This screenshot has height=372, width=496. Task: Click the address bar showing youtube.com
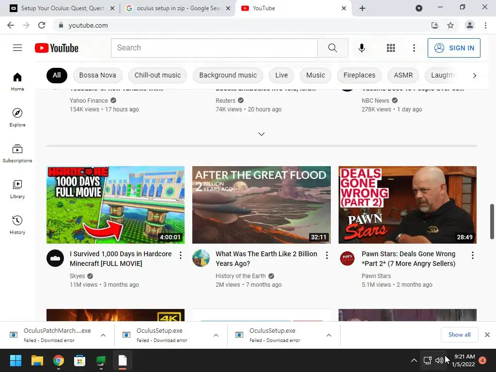[240, 25]
